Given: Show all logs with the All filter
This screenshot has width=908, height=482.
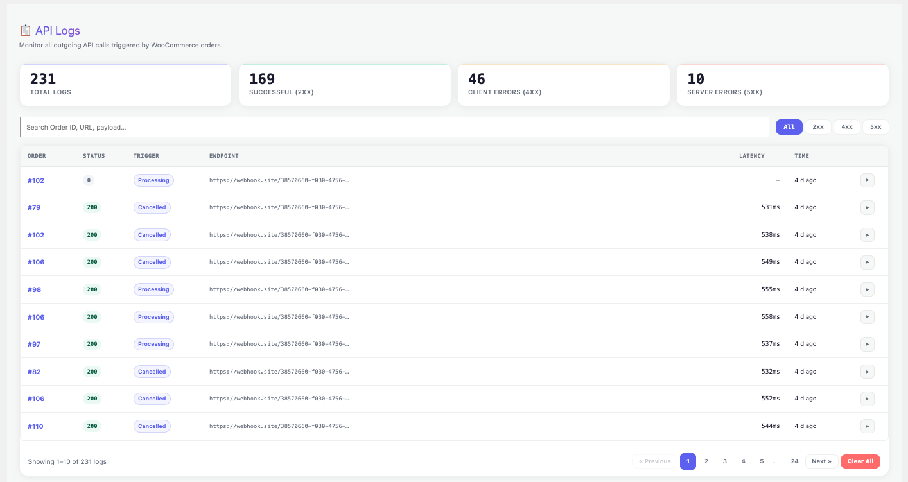Looking at the screenshot, I should tap(789, 127).
